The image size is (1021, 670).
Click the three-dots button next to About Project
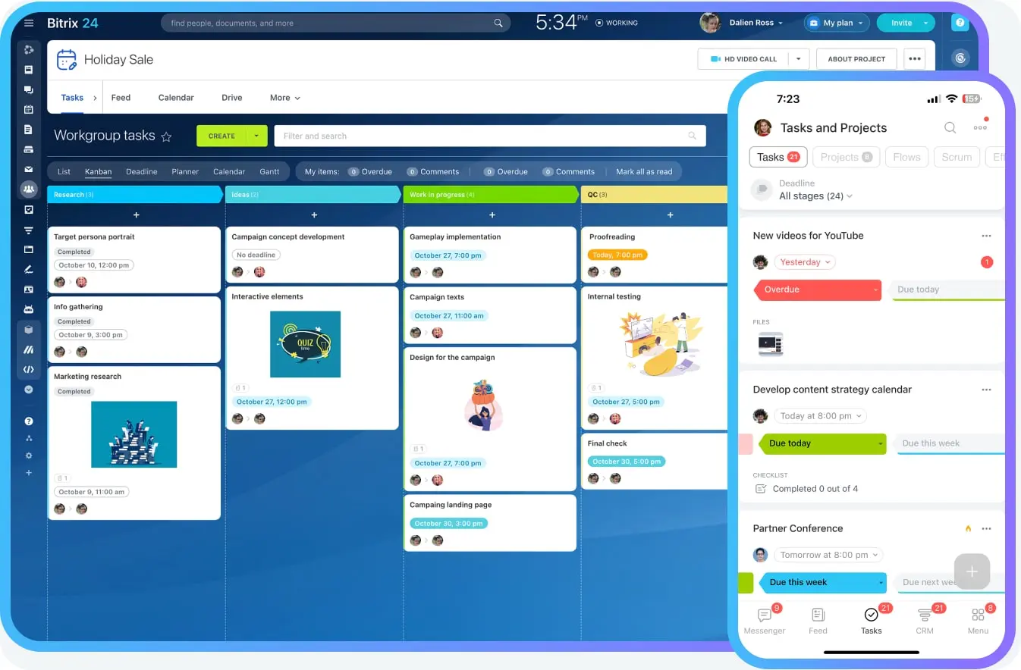(914, 59)
